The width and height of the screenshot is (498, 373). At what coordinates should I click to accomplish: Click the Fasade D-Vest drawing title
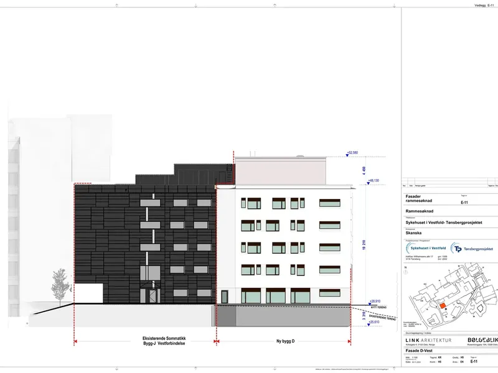pyautogui.click(x=419, y=351)
